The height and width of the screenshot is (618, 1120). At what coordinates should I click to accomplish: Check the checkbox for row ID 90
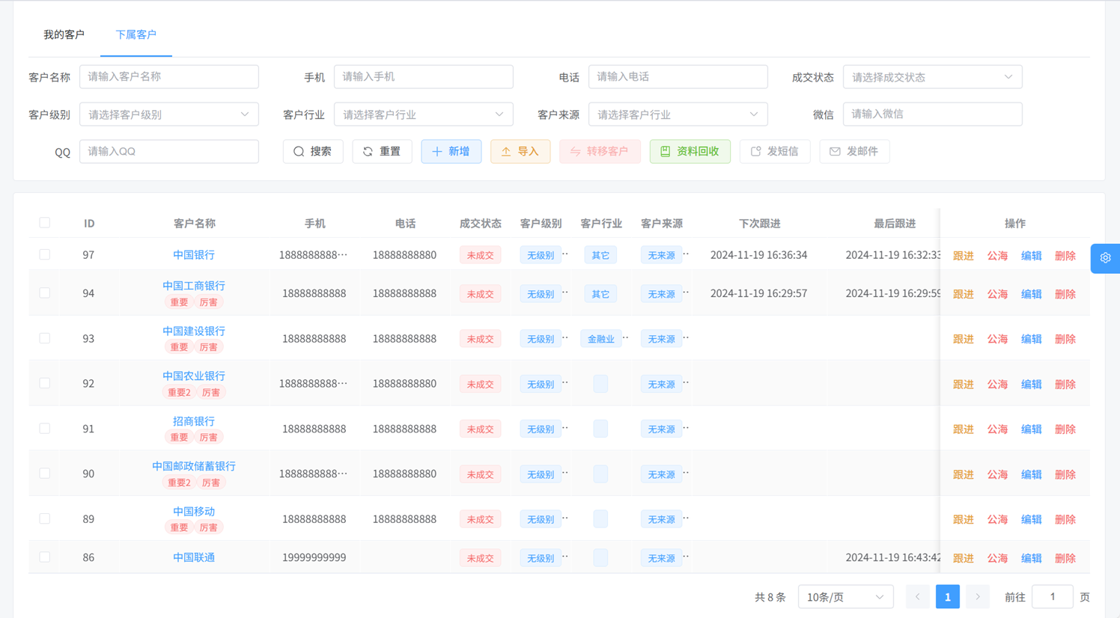tap(45, 474)
